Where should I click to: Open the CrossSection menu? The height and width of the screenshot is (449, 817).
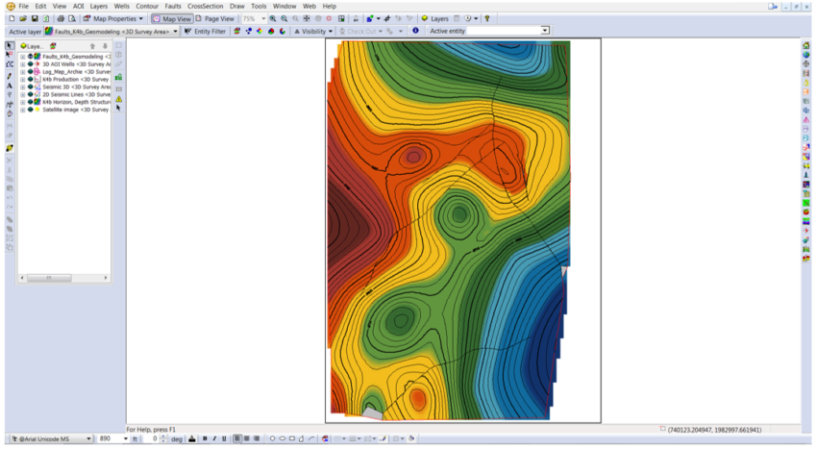(206, 7)
